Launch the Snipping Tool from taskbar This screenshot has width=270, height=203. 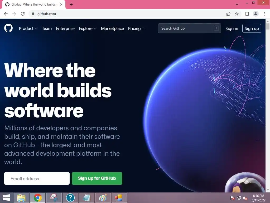54,198
